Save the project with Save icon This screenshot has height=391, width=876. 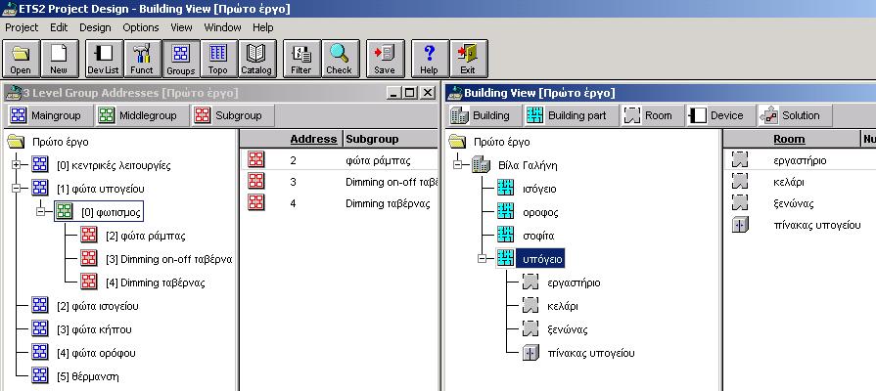(x=385, y=59)
